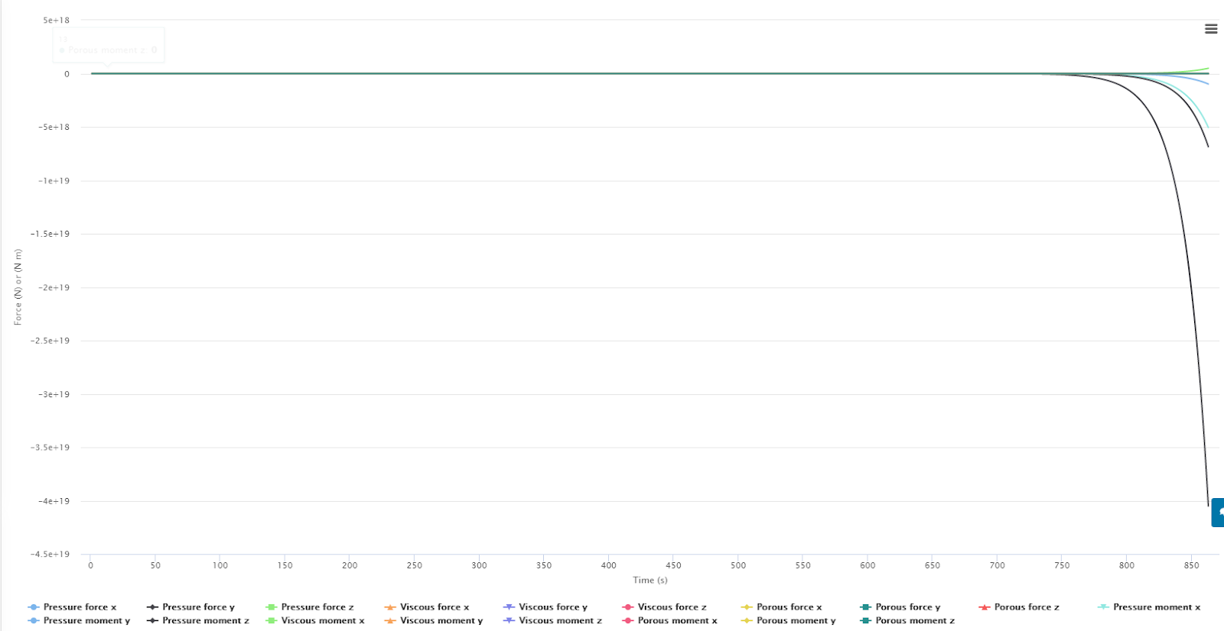Click the Viscous force x triangle marker icon
This screenshot has width=1224, height=631.
click(390, 607)
